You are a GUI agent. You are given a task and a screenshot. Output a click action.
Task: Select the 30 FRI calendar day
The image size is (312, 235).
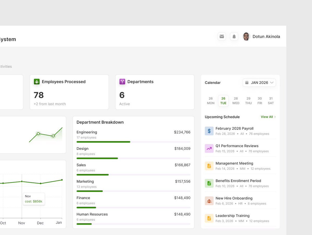(x=260, y=101)
